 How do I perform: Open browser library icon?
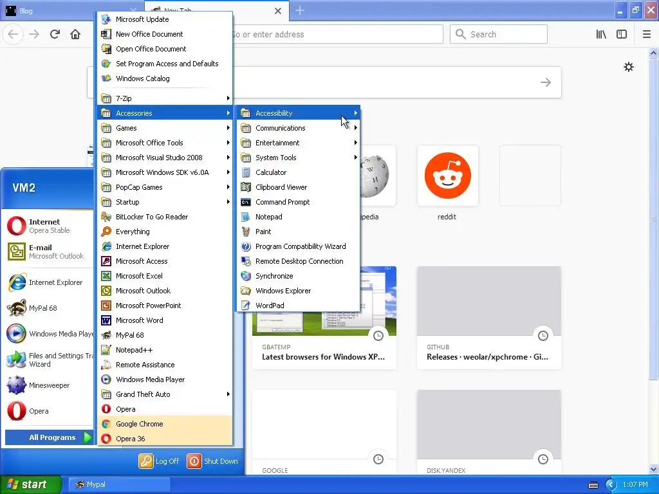click(x=601, y=34)
